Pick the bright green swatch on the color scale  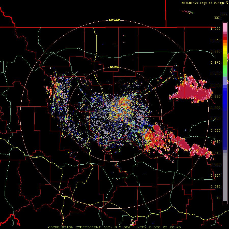pyautogui.click(x=225, y=69)
